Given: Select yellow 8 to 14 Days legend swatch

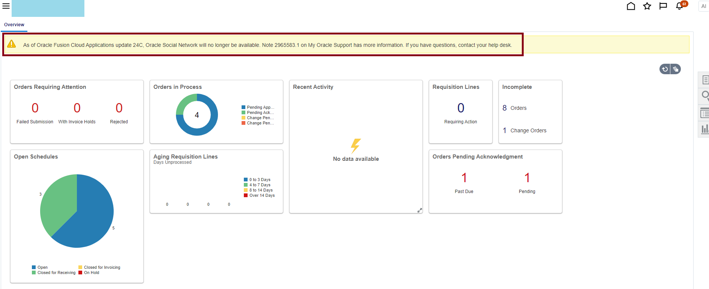Looking at the screenshot, I should 246,190.
